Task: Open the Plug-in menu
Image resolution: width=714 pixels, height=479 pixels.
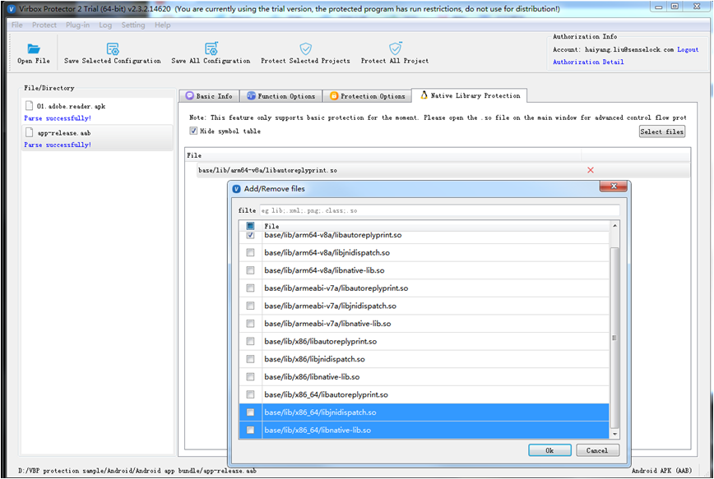Action: tap(78, 25)
